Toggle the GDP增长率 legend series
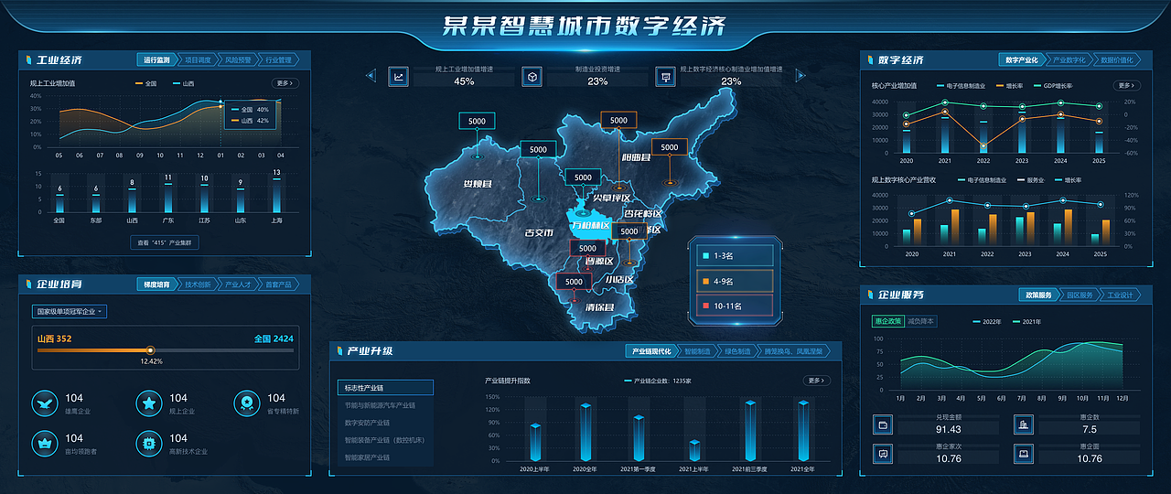This screenshot has height=494, width=1171. [x=1051, y=86]
